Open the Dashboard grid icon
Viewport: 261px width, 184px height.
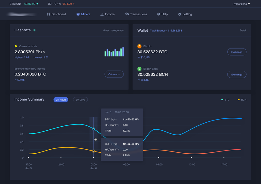[48, 14]
